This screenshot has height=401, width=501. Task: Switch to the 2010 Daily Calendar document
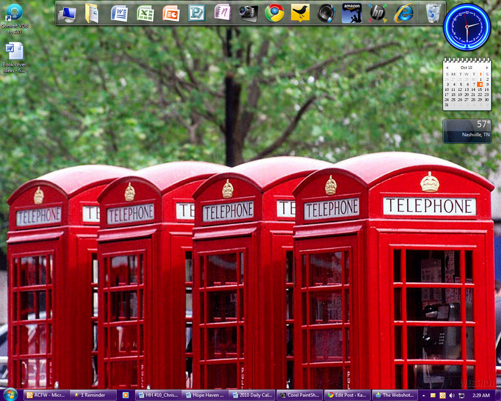tap(252, 395)
